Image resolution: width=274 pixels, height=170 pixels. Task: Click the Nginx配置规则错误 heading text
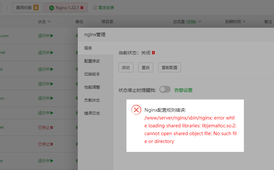pyautogui.click(x=165, y=110)
